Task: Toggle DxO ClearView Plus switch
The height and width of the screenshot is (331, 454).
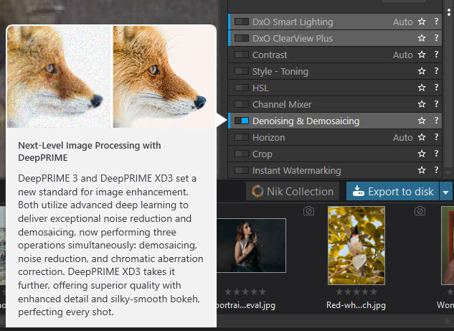Action: pyautogui.click(x=242, y=38)
